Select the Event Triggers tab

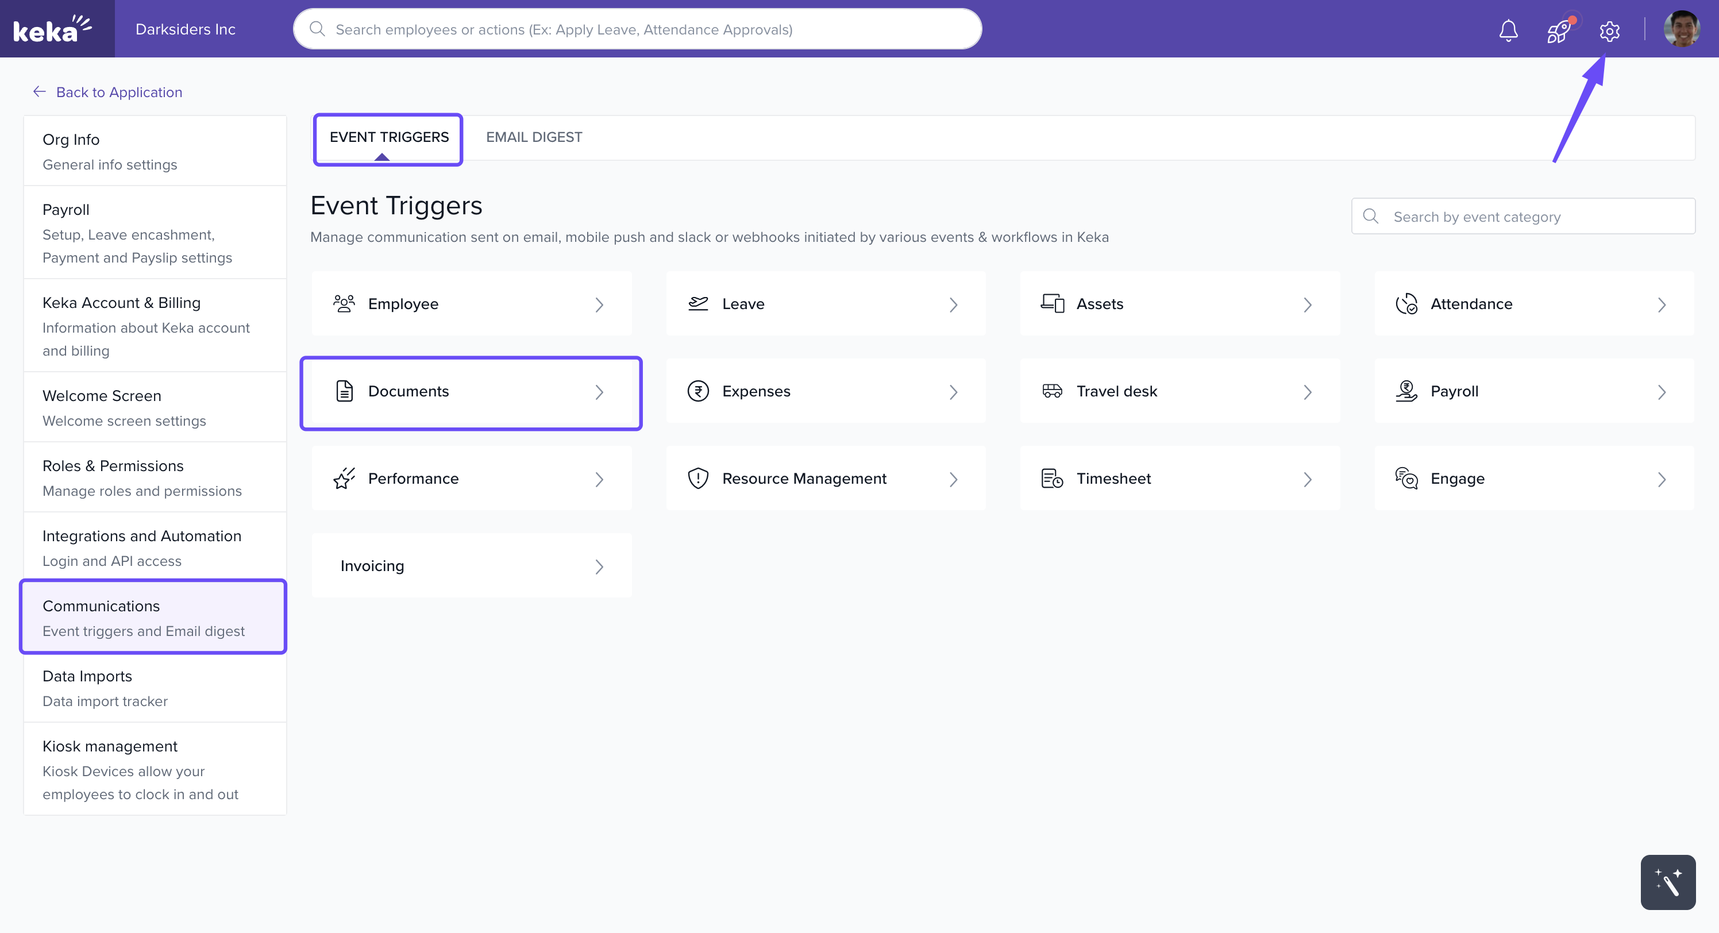pos(388,137)
